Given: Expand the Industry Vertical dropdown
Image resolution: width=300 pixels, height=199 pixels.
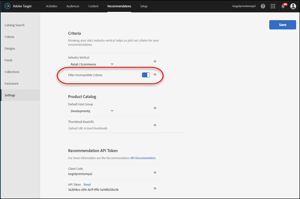Looking at the screenshot, I should 92,64.
